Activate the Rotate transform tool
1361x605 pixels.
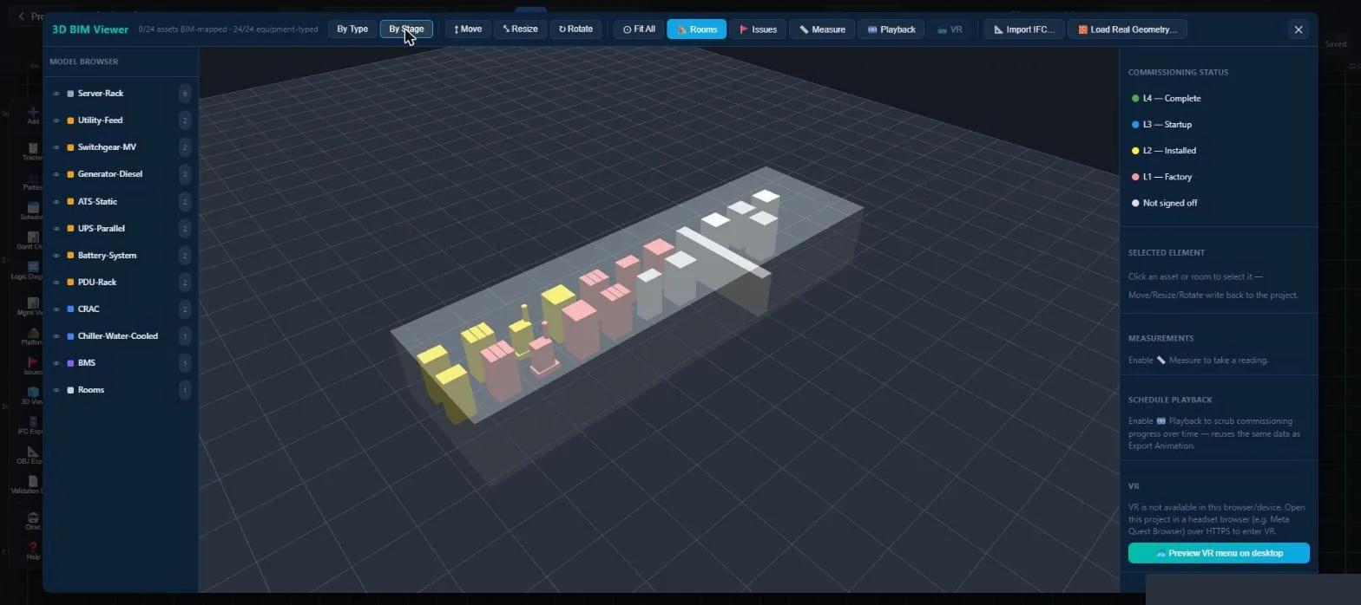coord(575,29)
